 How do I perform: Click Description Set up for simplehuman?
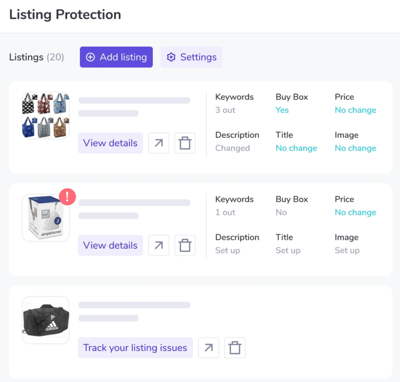pyautogui.click(x=228, y=251)
